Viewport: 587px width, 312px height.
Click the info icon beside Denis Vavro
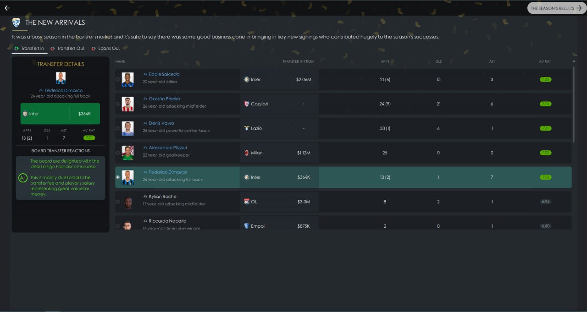tap(145, 123)
